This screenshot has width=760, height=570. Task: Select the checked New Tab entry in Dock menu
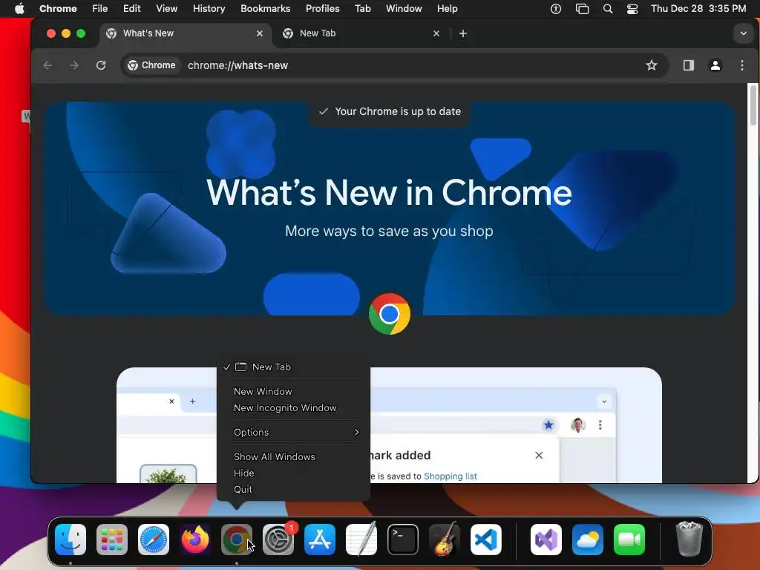pos(293,367)
